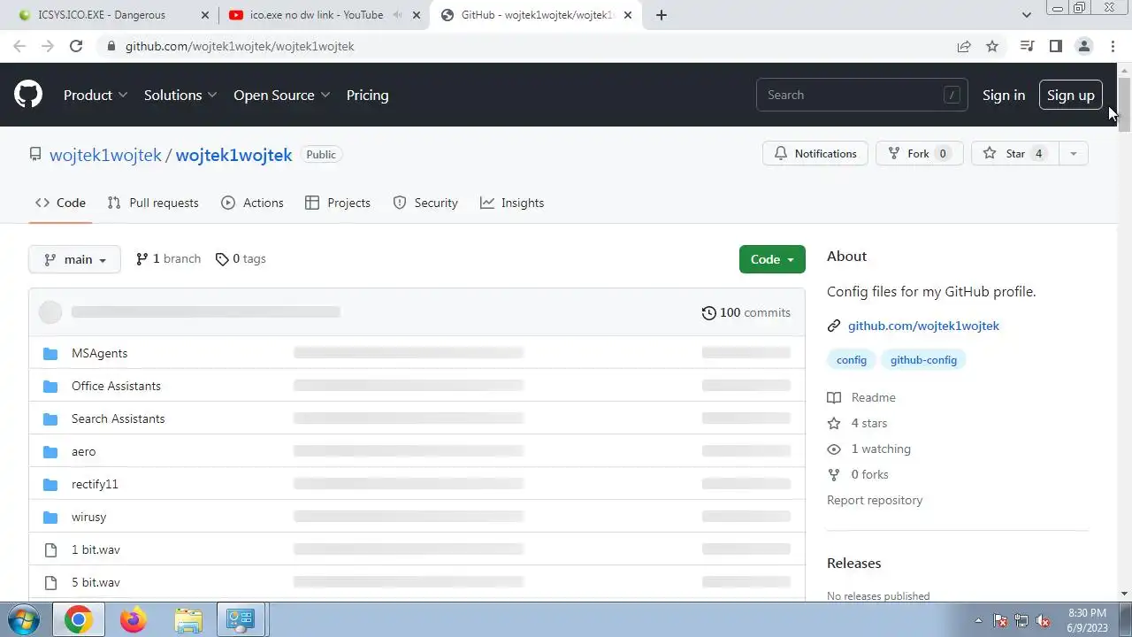This screenshot has height=637, width=1132.
Task: Click the volume icon in system tray
Action: [1043, 620]
